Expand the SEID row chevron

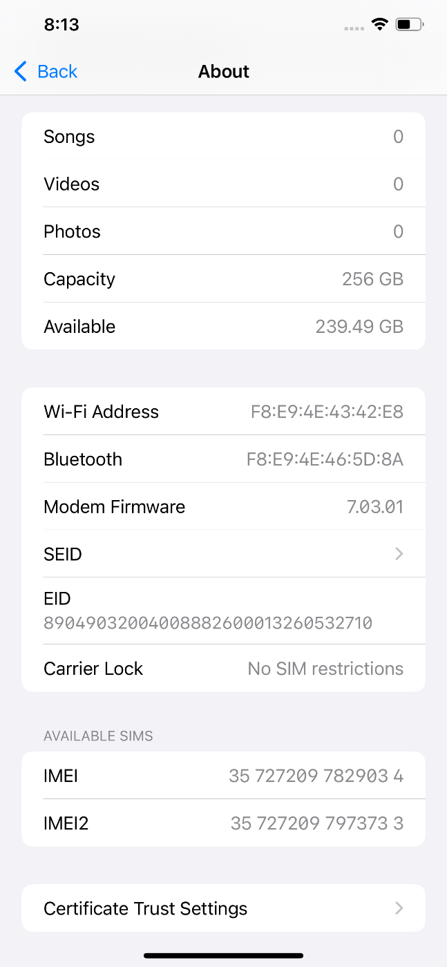[399, 554]
